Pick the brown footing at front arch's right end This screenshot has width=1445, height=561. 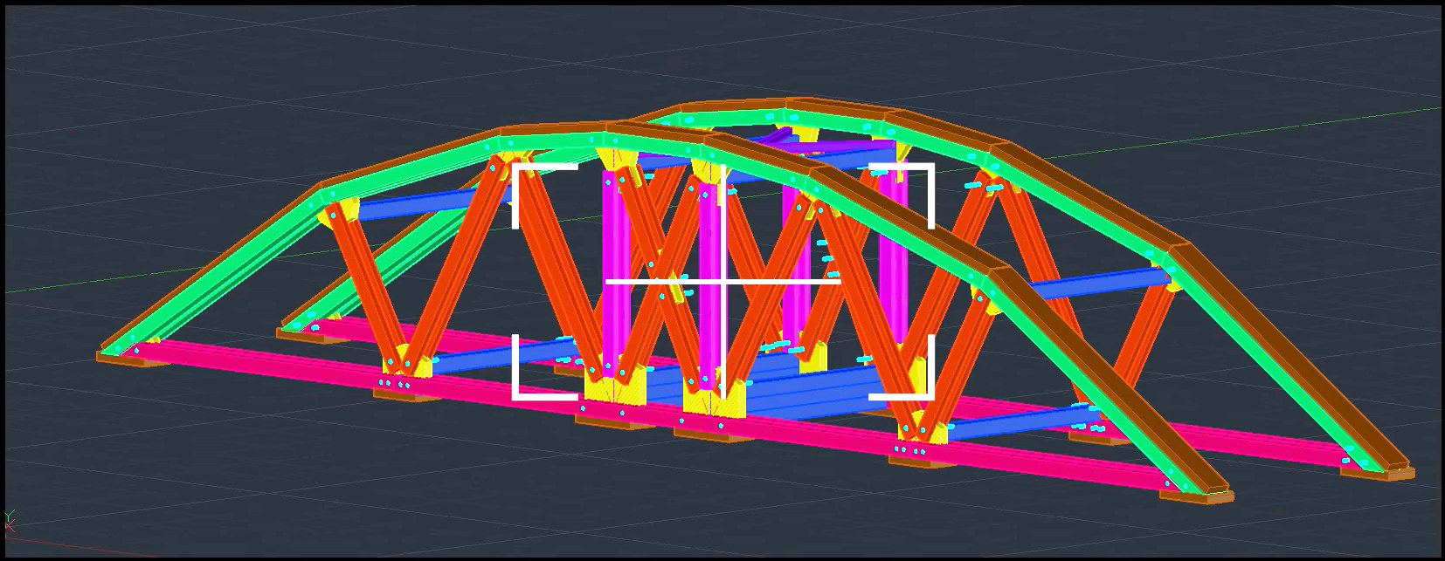click(x=1197, y=496)
